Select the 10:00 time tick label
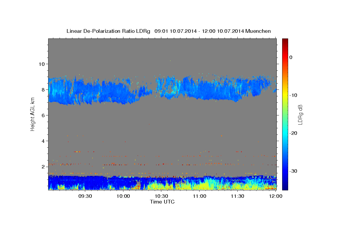Screen dimensions: 342x228 123,196
